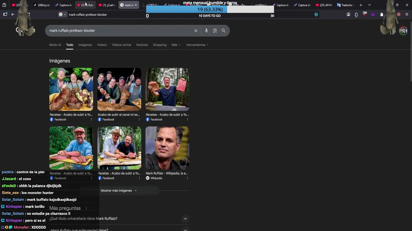Open the Google search-engine selector in address bar
Screen dimensions: 412x231
62,14
